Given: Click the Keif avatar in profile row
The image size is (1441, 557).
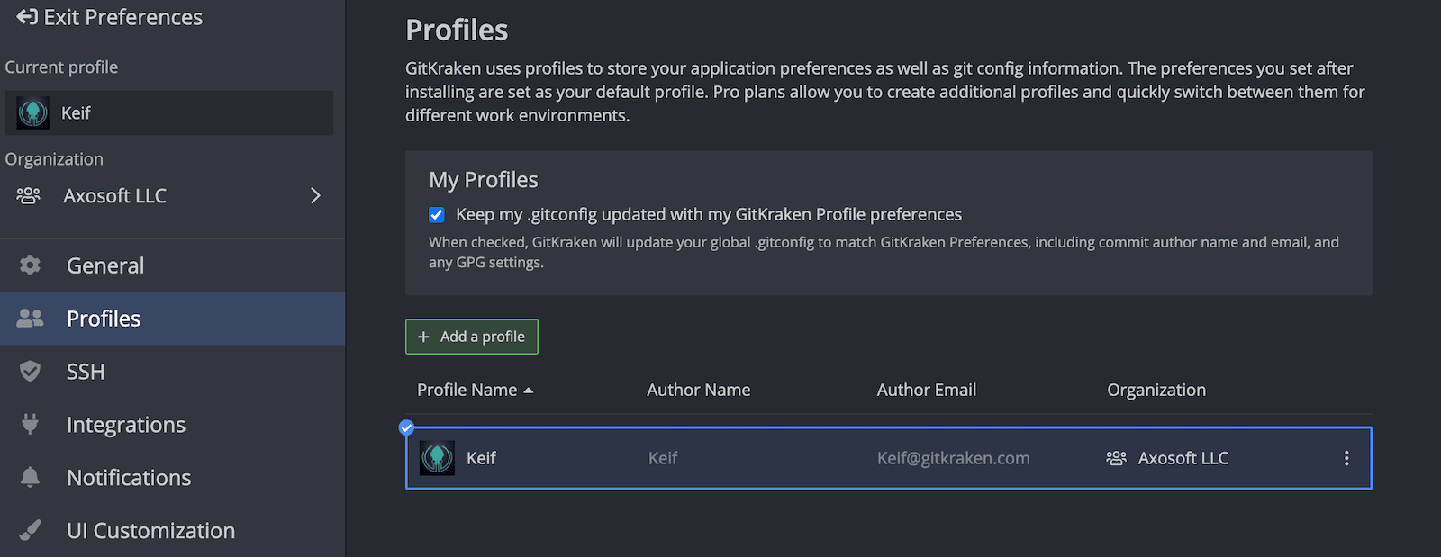Looking at the screenshot, I should click(x=438, y=458).
